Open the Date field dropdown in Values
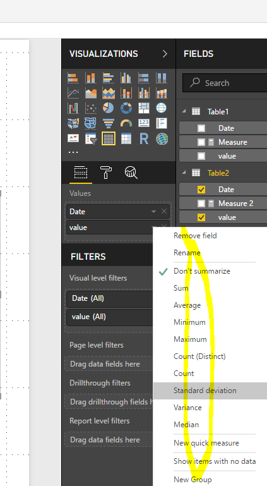The image size is (267, 486). [153, 211]
